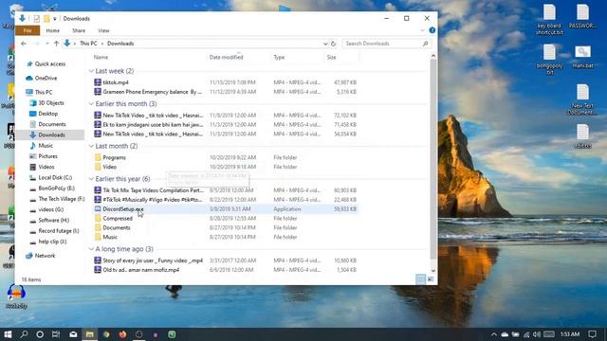Expand the ribbon with the chevron
Viewport: 607px width, 341px height.
(422, 30)
